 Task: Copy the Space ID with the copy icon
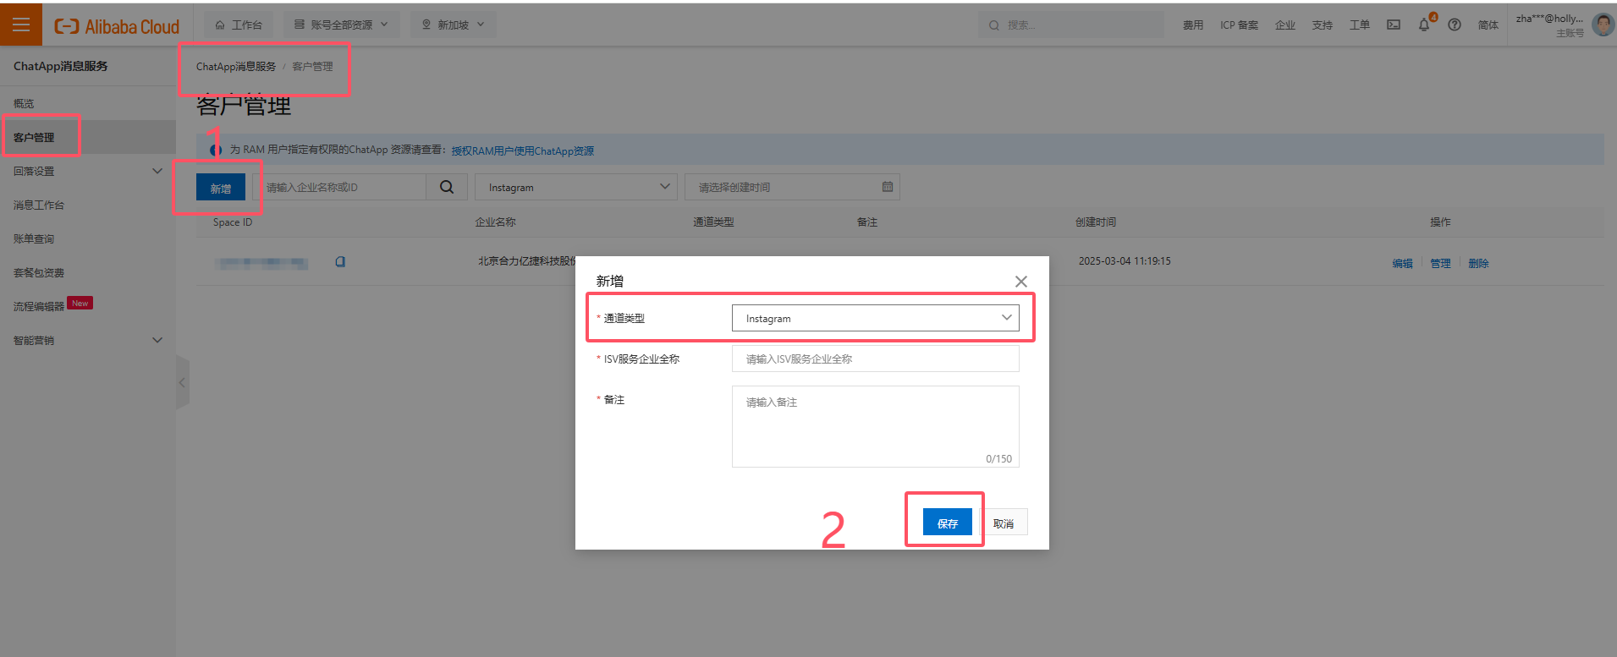pyautogui.click(x=340, y=262)
